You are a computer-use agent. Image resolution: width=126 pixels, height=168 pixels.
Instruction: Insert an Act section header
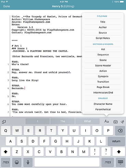pos(103,49)
